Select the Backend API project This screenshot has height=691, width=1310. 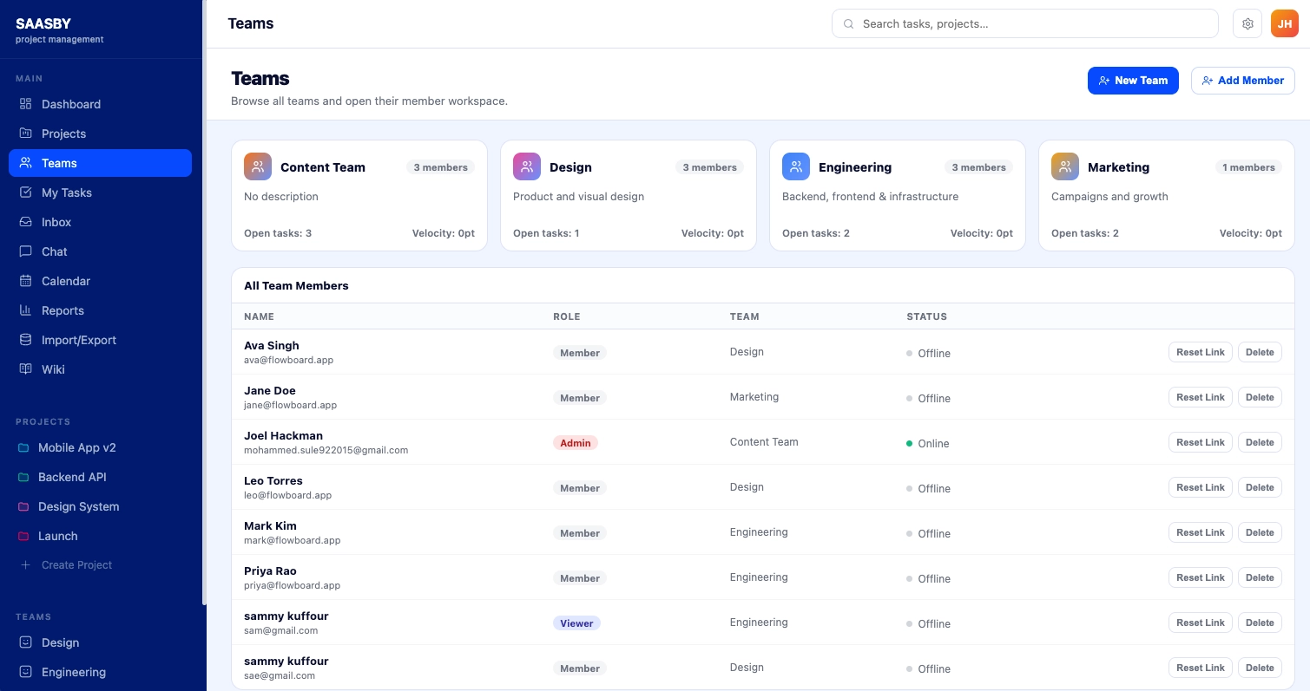click(x=72, y=477)
